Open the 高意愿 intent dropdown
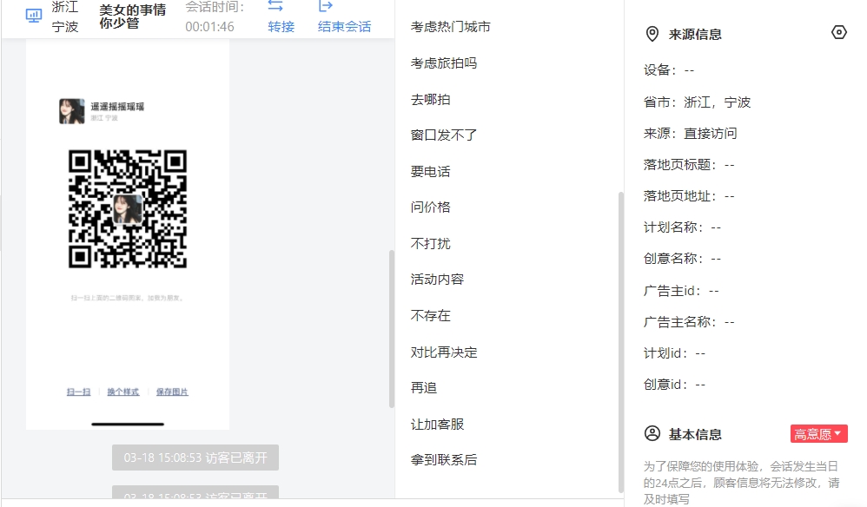 click(818, 434)
